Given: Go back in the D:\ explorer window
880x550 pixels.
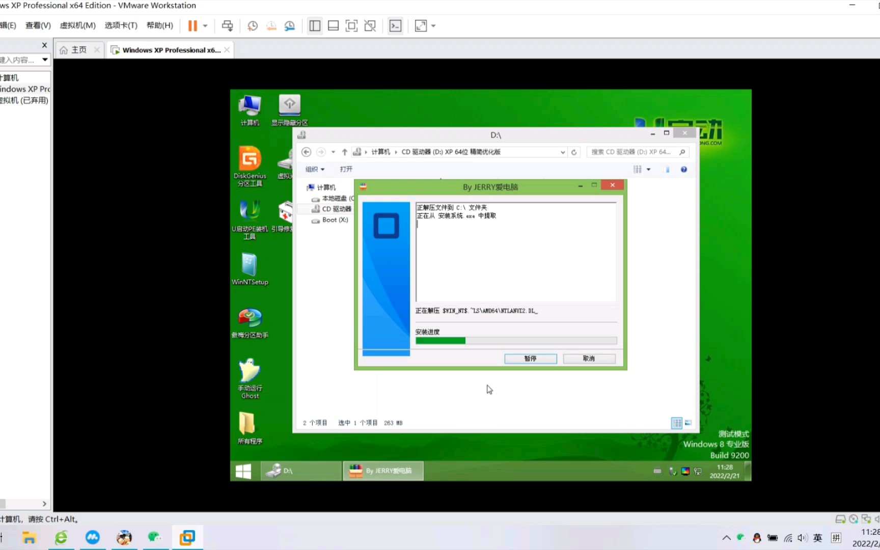Looking at the screenshot, I should tap(306, 152).
